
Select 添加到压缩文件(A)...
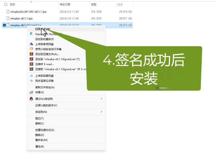pyautogui.click(x=47, y=54)
